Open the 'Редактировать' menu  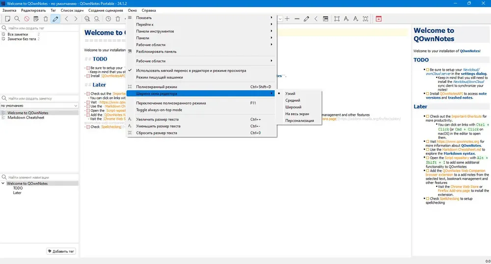33,10
